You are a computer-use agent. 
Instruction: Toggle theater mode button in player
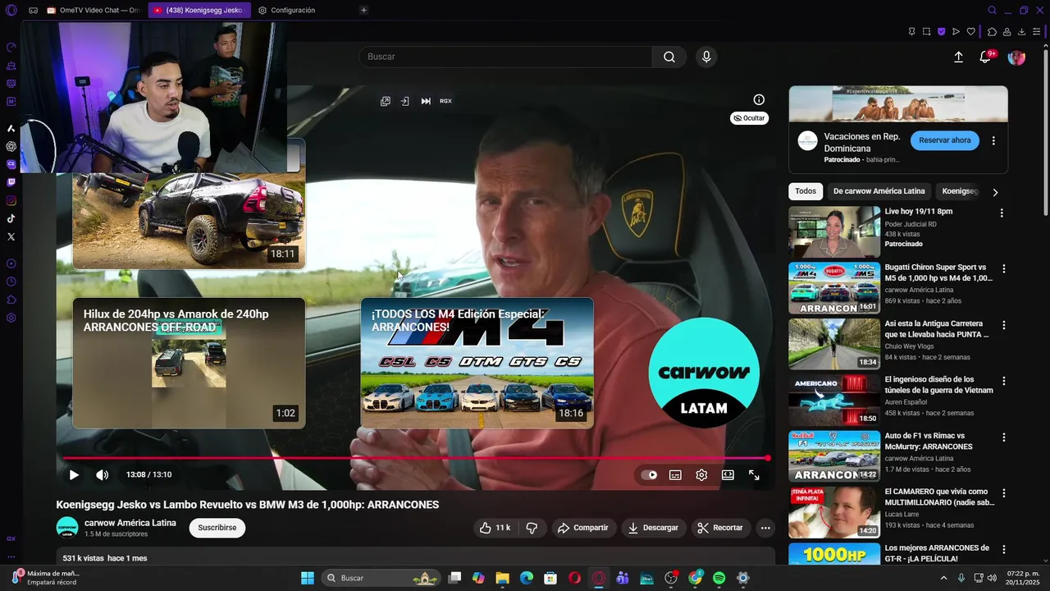coord(728,474)
